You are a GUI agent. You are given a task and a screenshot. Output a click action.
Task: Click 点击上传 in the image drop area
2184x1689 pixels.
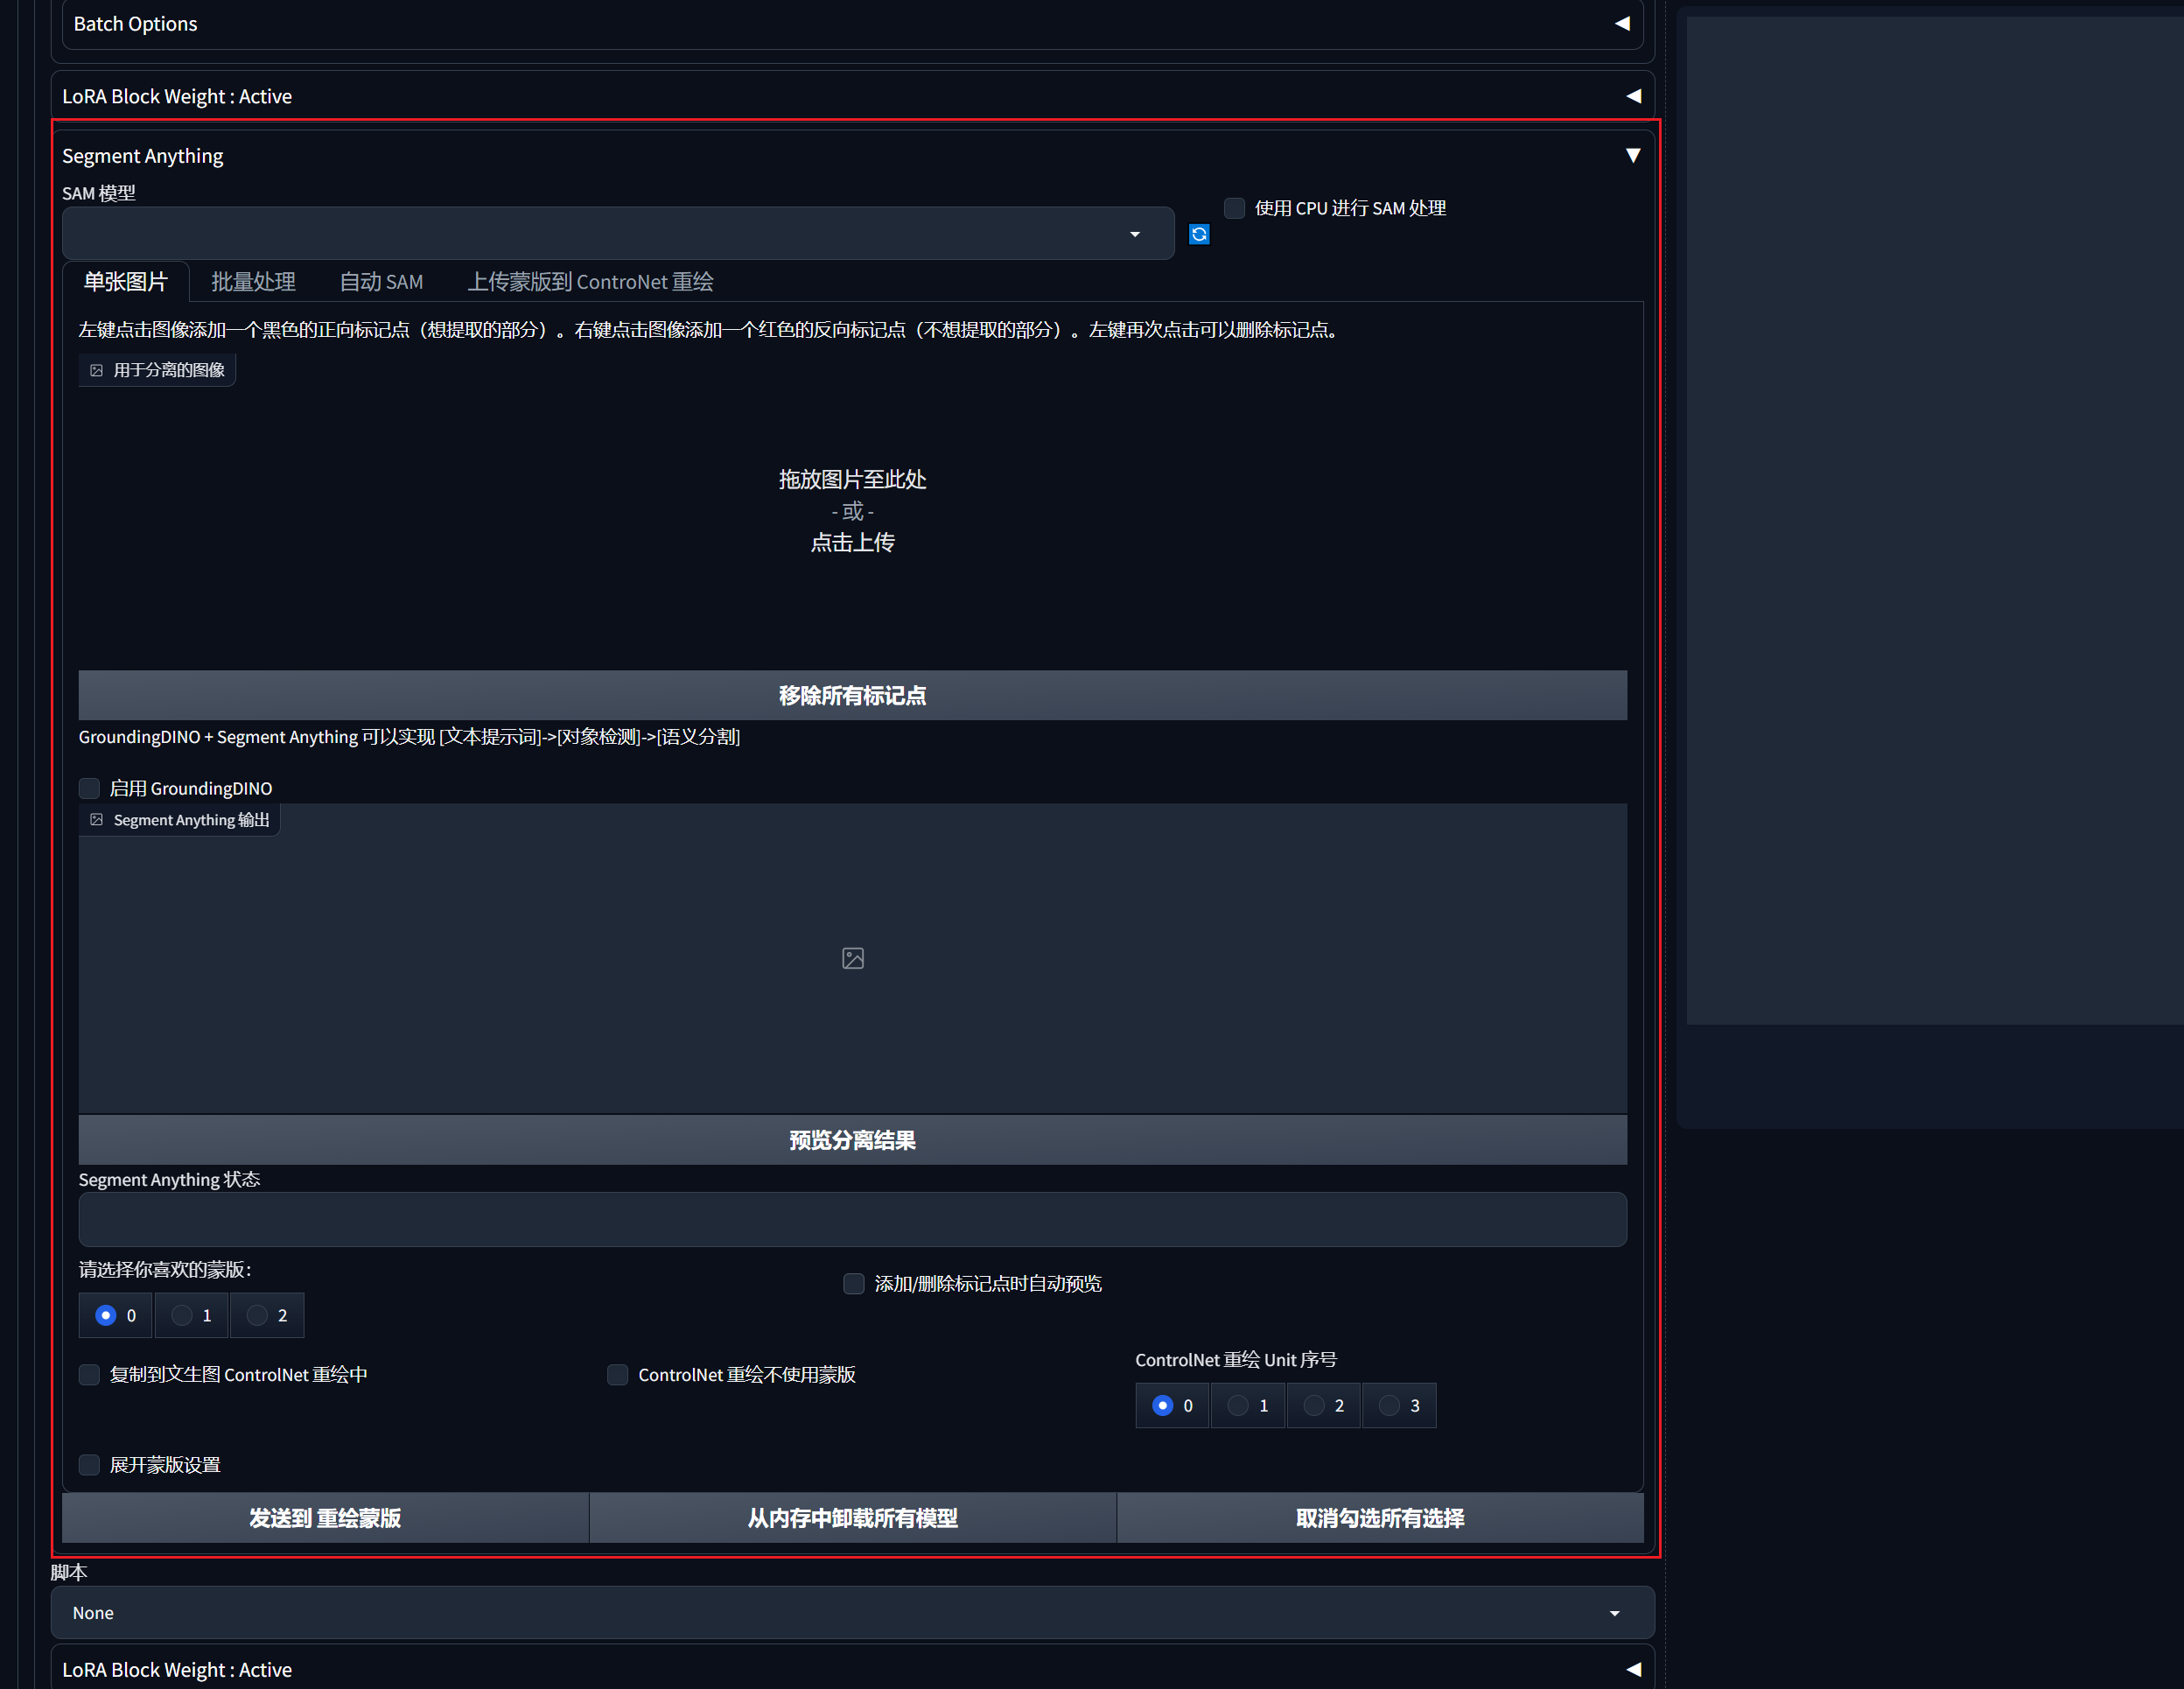pyautogui.click(x=853, y=543)
